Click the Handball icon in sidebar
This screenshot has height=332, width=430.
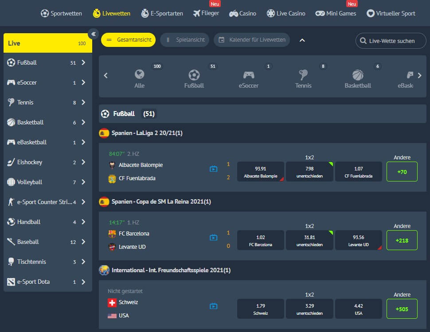[x=11, y=222]
